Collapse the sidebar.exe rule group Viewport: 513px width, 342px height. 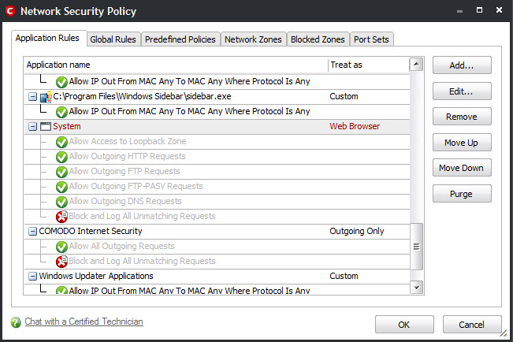tap(32, 97)
